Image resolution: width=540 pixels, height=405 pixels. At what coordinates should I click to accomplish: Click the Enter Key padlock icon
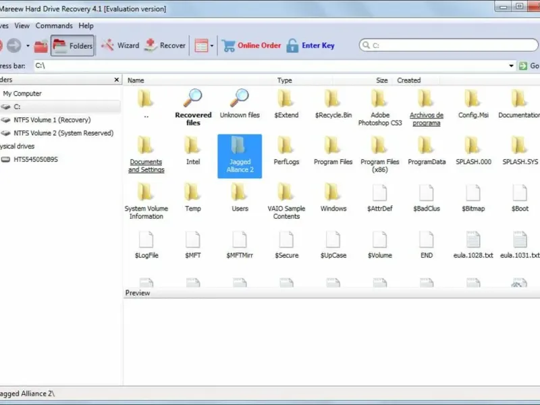[292, 46]
